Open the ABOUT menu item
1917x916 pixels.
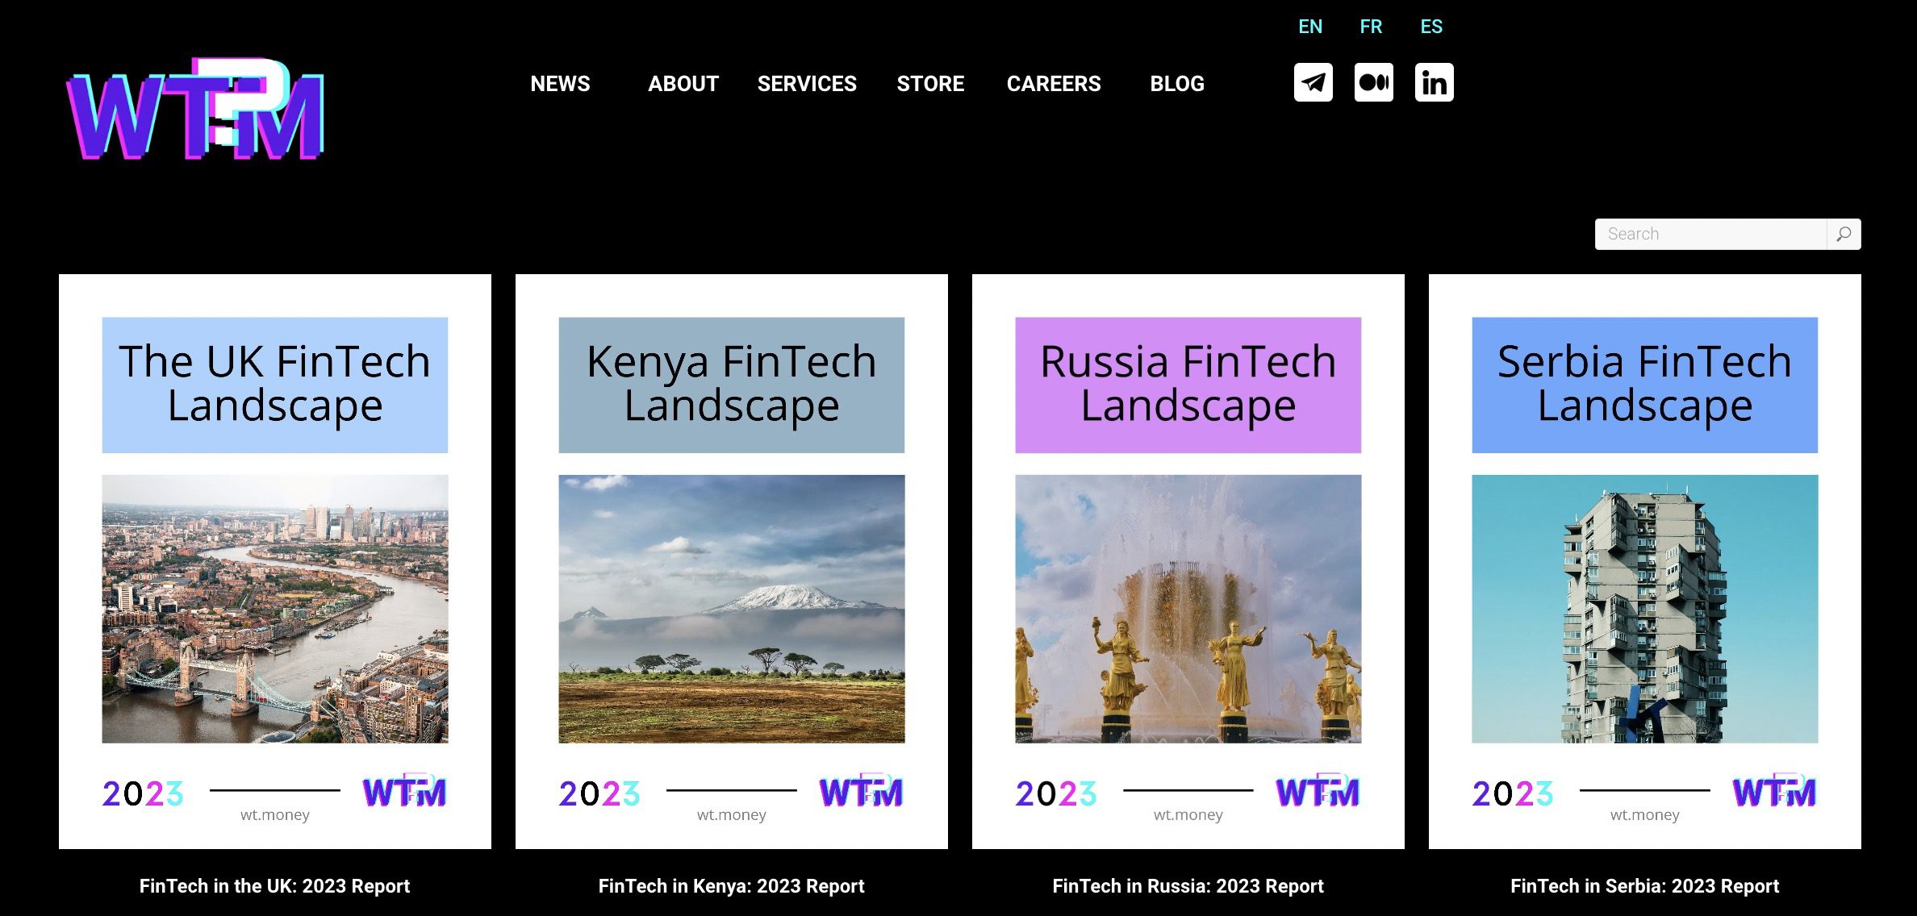point(683,84)
